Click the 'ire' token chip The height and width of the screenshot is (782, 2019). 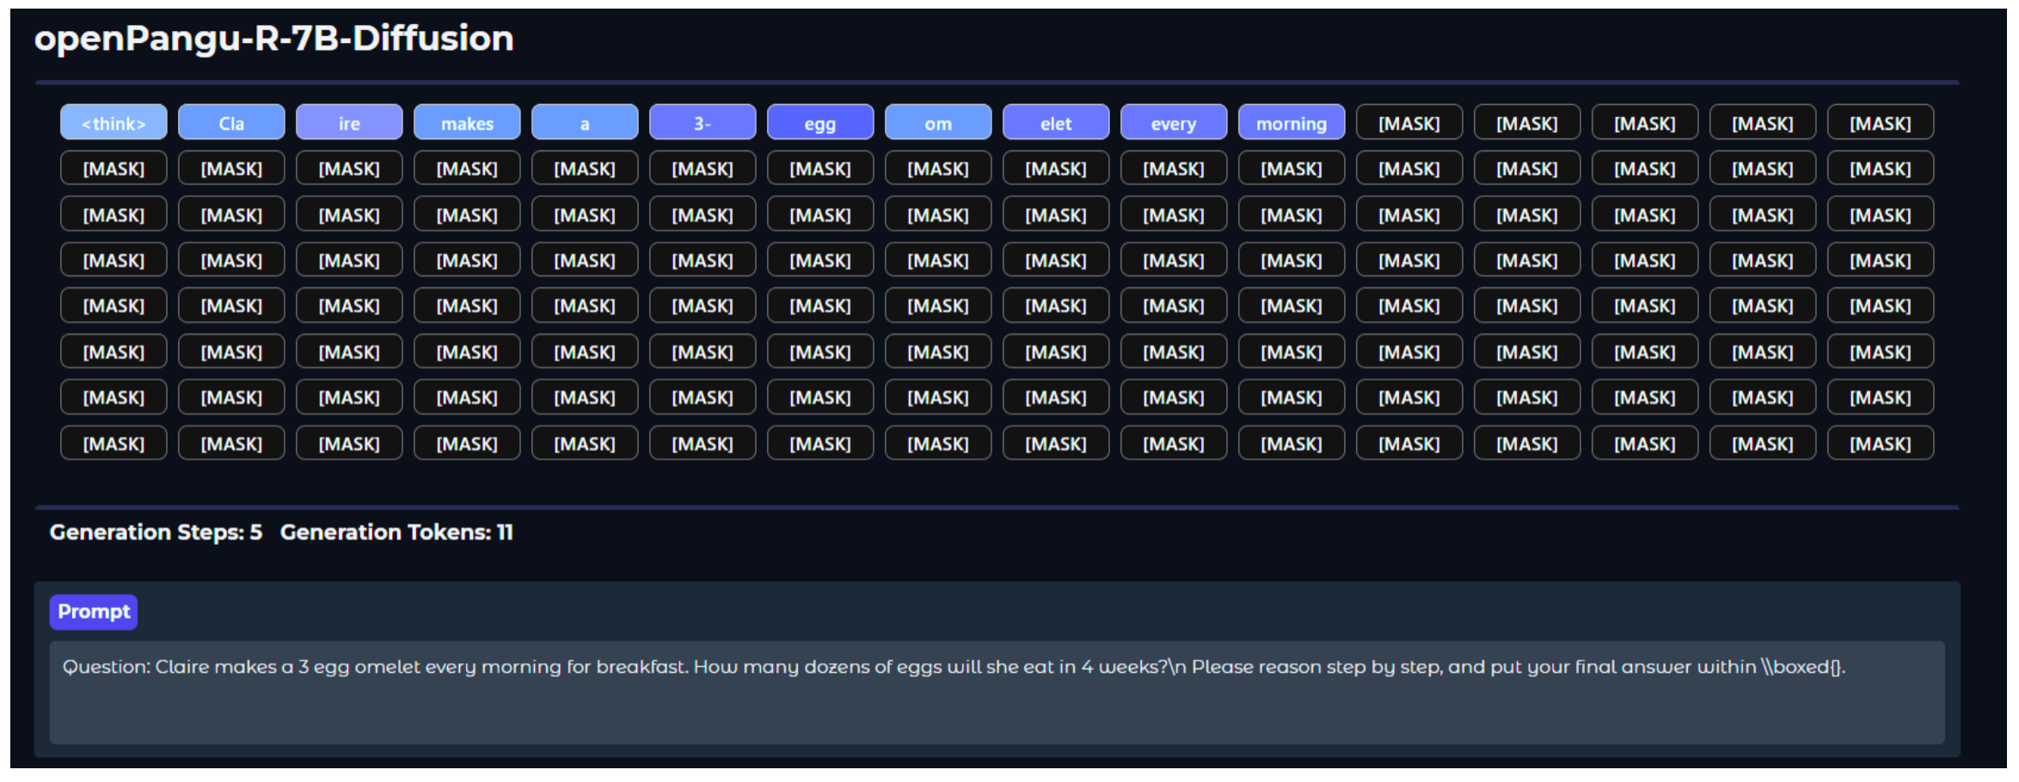349,123
